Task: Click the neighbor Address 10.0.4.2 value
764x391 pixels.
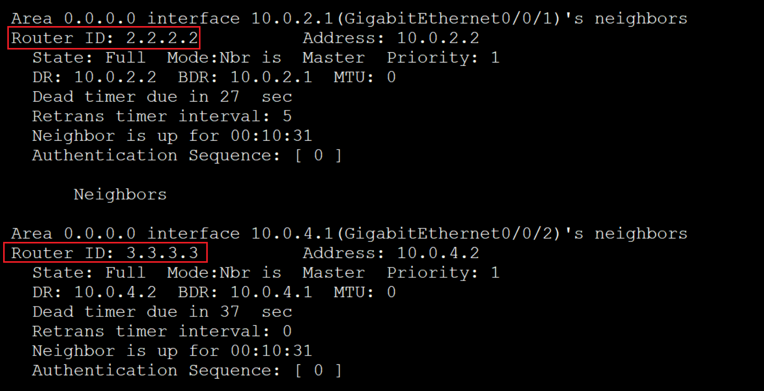Action: [437, 253]
